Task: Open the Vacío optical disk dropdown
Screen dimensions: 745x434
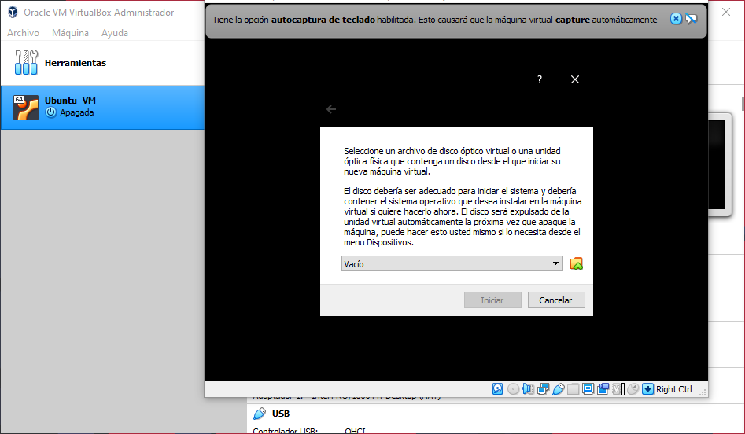Action: 452,263
